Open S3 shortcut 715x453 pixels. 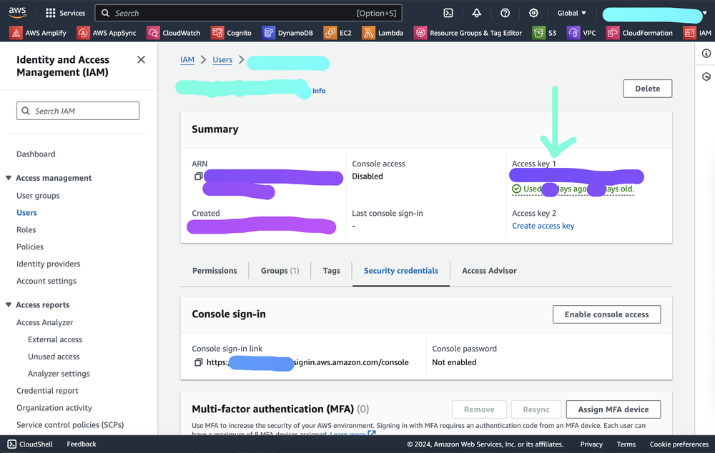544,33
